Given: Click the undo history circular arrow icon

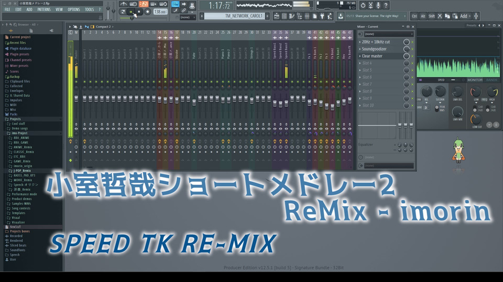Looking at the screenshot, I should 363,5.
